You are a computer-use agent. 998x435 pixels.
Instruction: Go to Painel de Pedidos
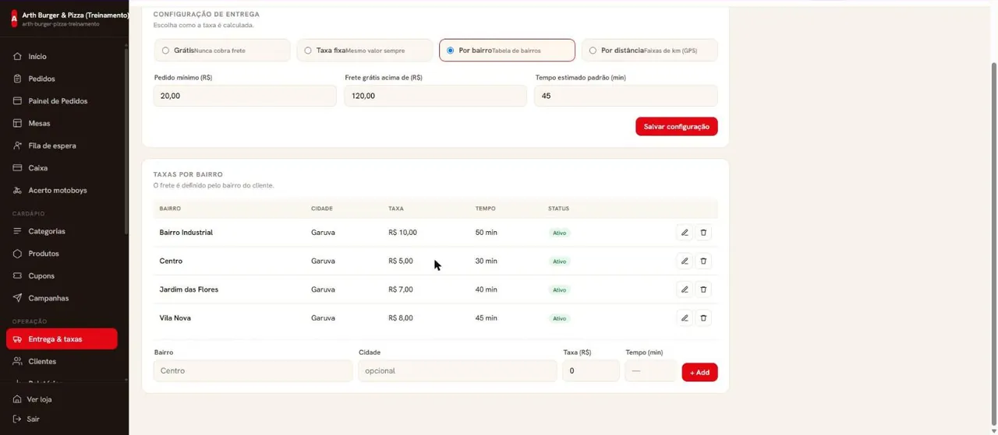[x=62, y=101]
